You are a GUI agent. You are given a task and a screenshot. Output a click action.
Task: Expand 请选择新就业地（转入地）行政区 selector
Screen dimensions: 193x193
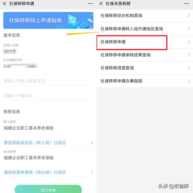pos(48,143)
